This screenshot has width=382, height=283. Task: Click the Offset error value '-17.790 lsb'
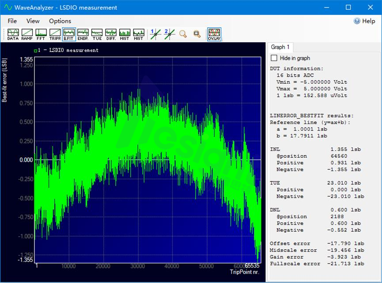(x=345, y=243)
